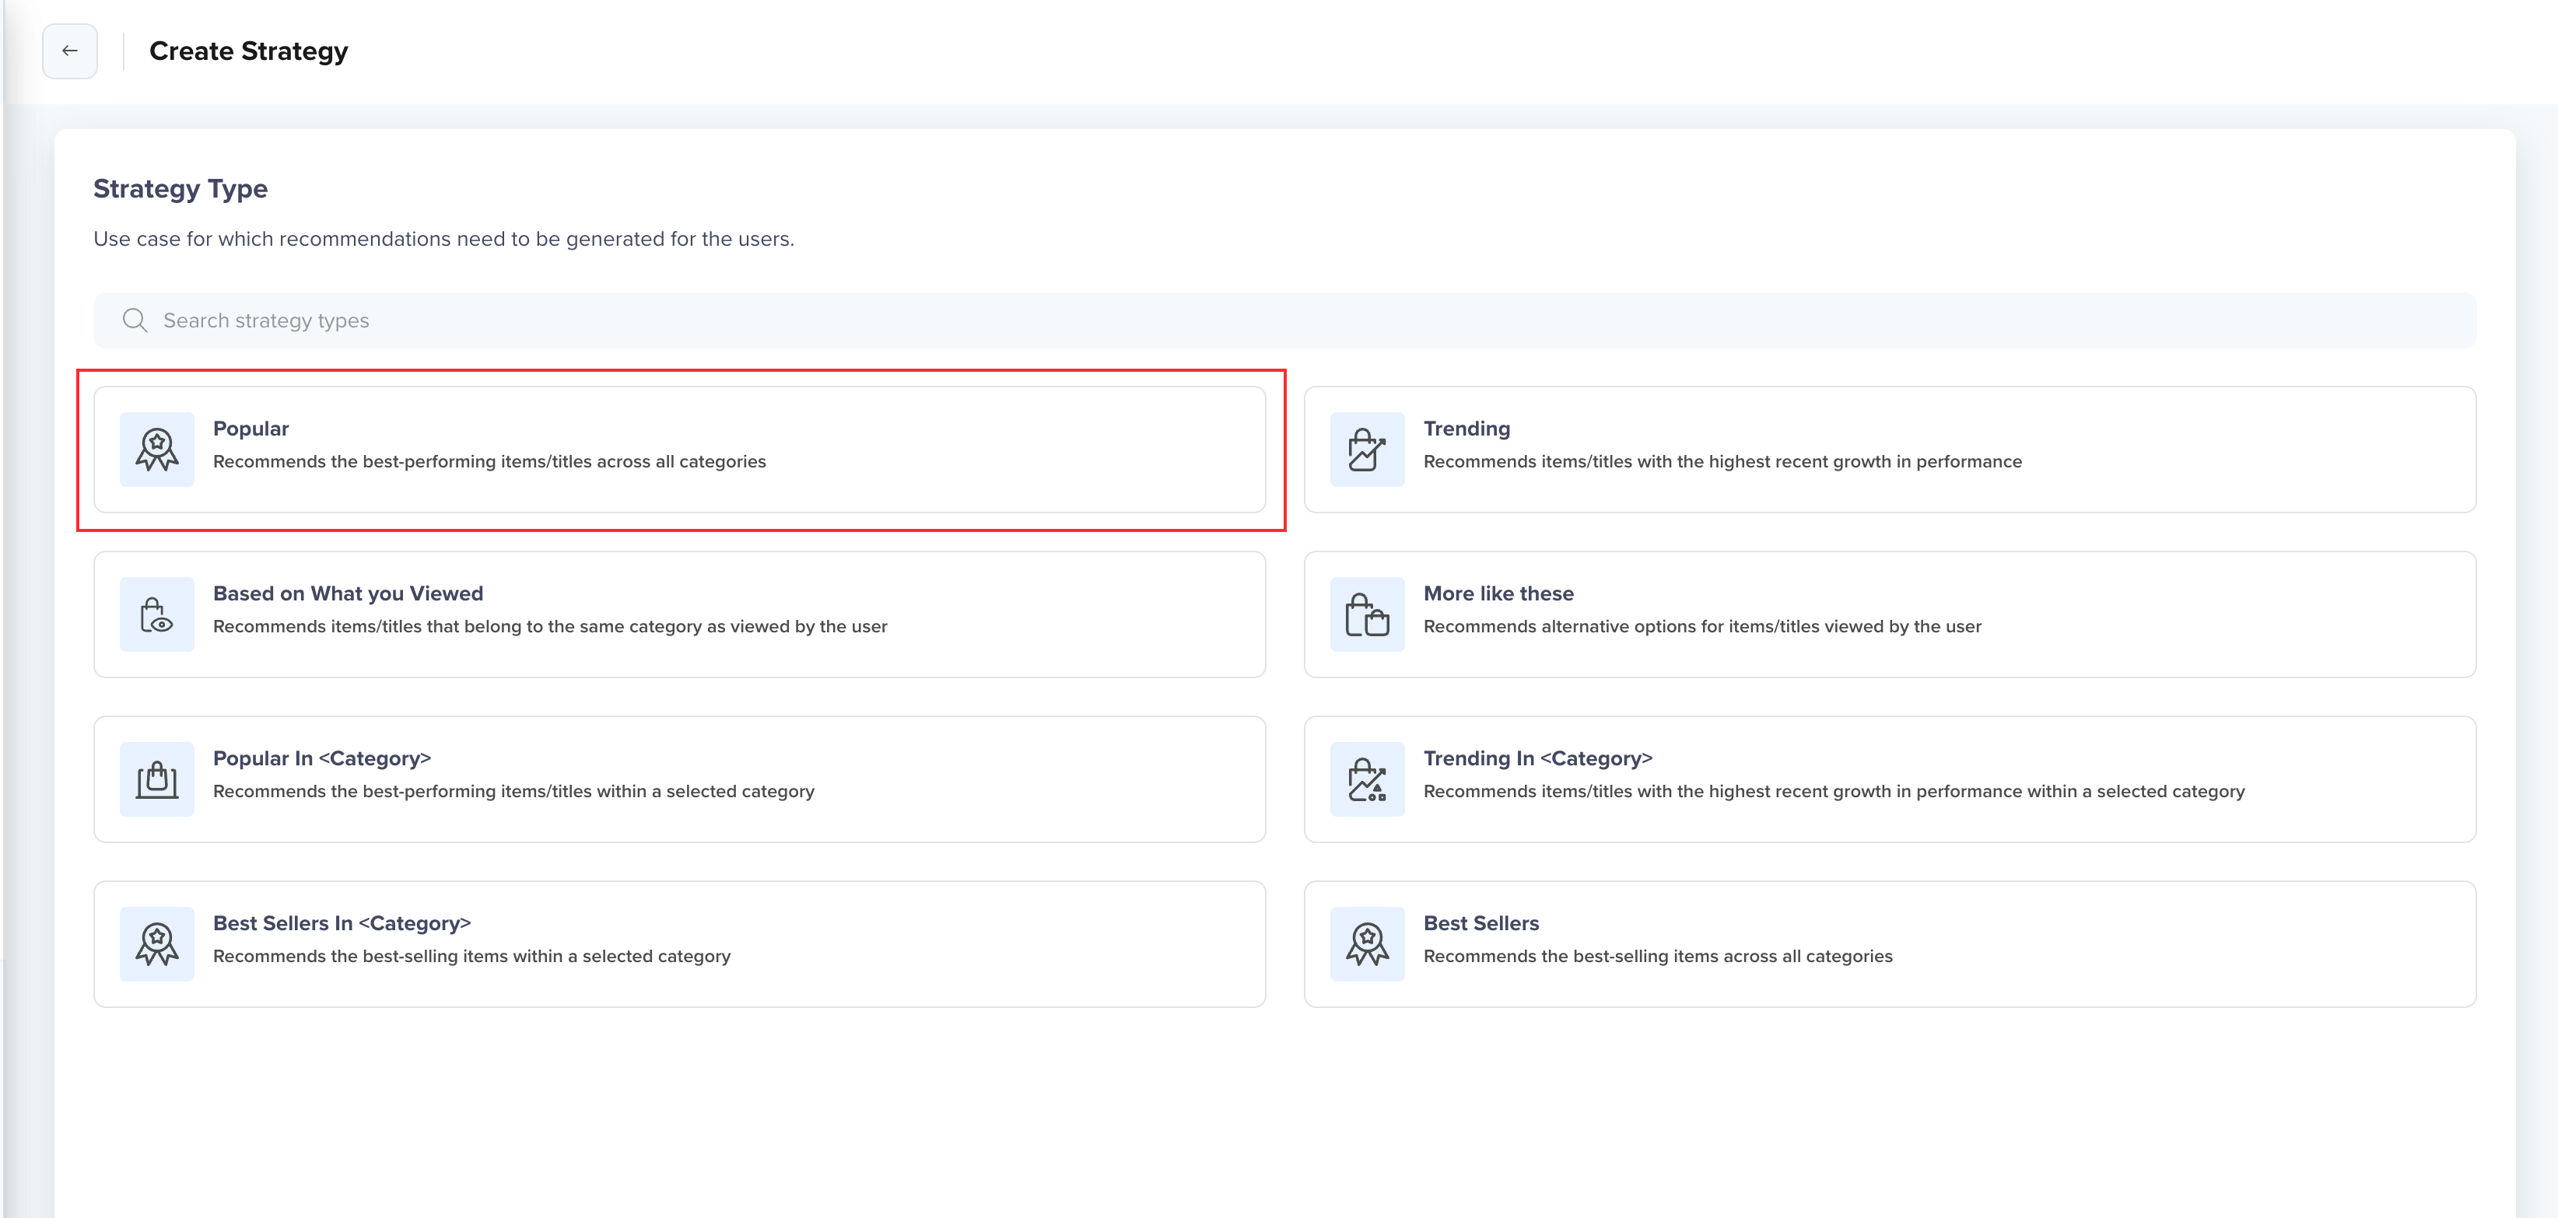Focus the Search strategy types field

point(1284,320)
